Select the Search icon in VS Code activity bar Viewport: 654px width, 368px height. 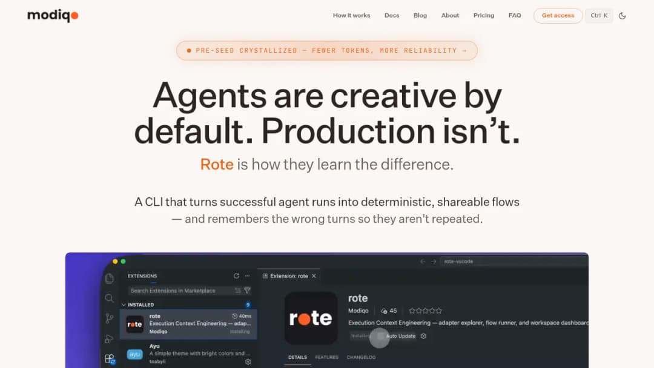pos(109,298)
